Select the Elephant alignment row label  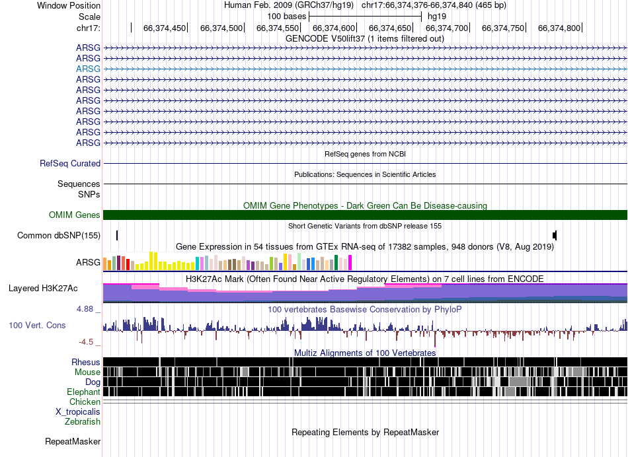pos(84,392)
